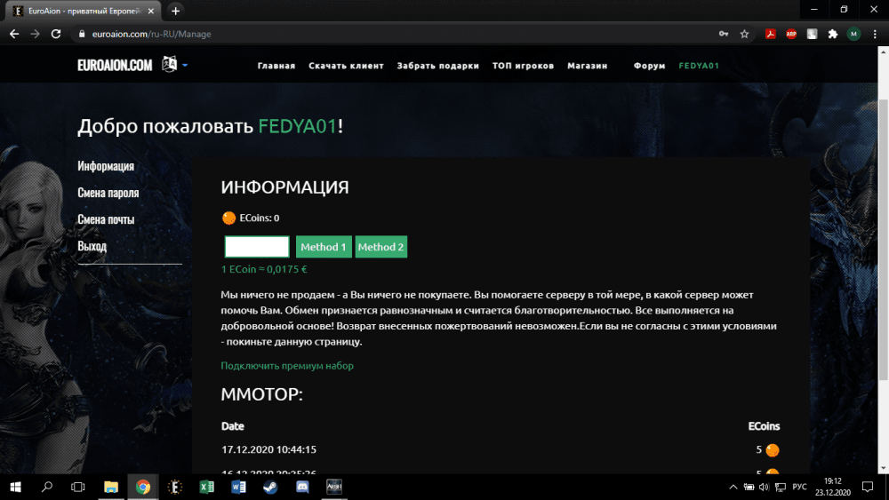Screen dimensions: 889x500
Task: Reload the page
Action: [56, 34]
